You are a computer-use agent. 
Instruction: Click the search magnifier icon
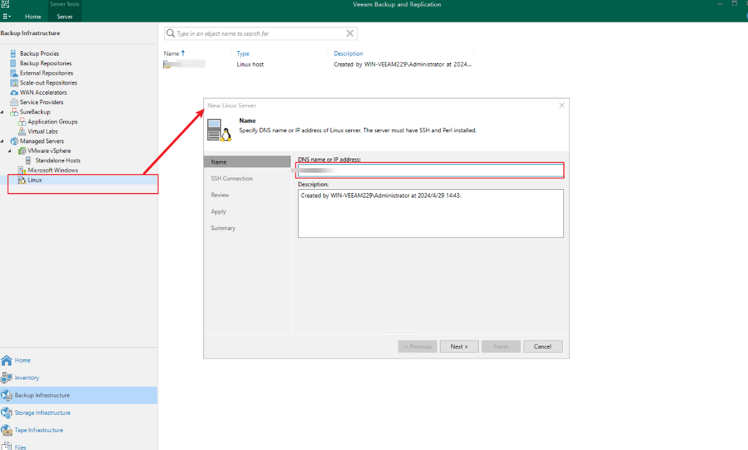[x=171, y=33]
